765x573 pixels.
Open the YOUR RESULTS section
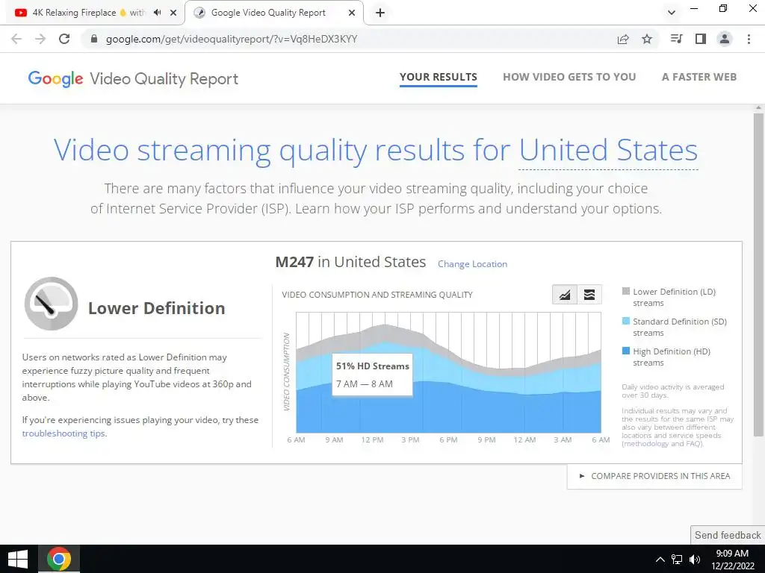pos(438,77)
